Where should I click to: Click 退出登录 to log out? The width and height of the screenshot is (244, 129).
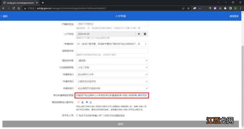click(x=234, y=16)
